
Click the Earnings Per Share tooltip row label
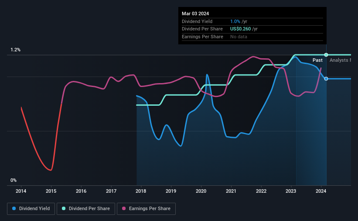[202, 37]
